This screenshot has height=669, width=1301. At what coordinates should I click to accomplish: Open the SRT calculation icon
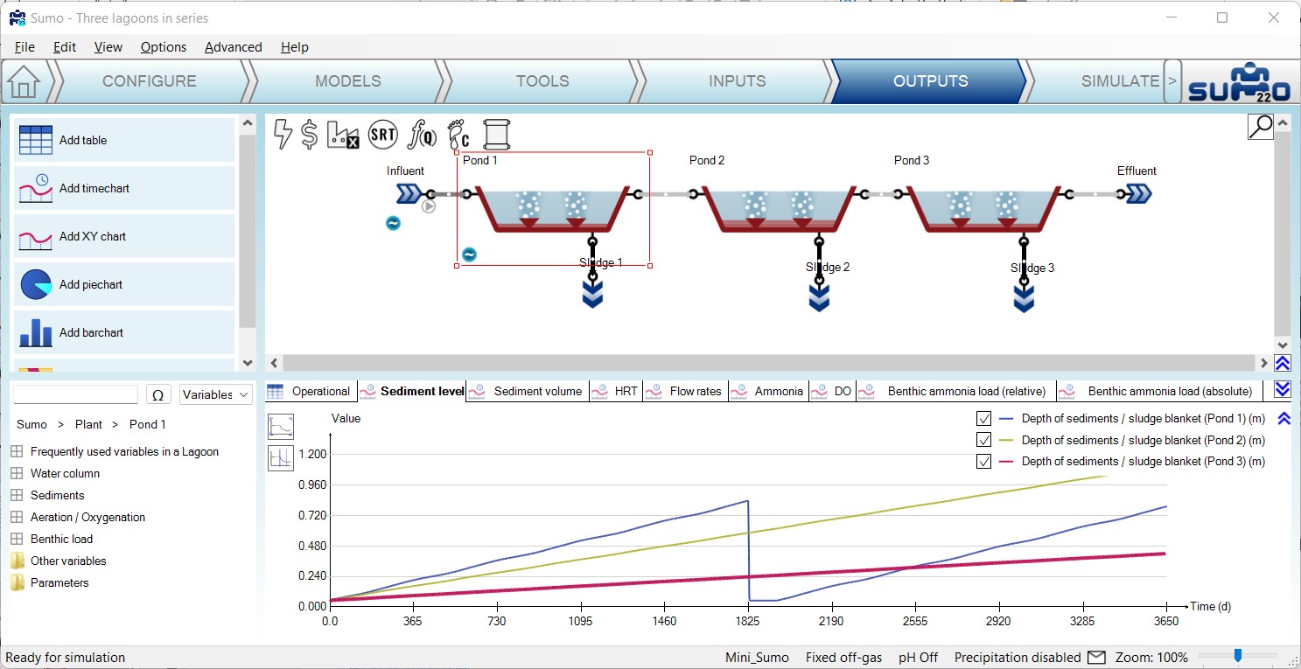382,135
